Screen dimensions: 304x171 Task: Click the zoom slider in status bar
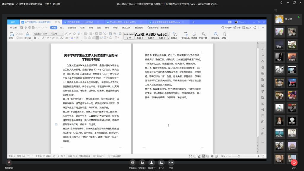pos(238,156)
